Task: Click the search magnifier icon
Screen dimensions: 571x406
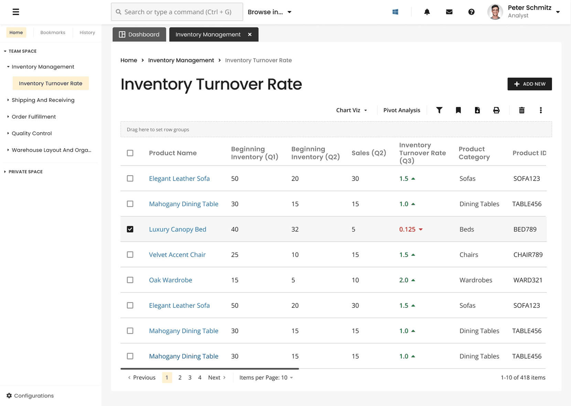Action: point(118,12)
